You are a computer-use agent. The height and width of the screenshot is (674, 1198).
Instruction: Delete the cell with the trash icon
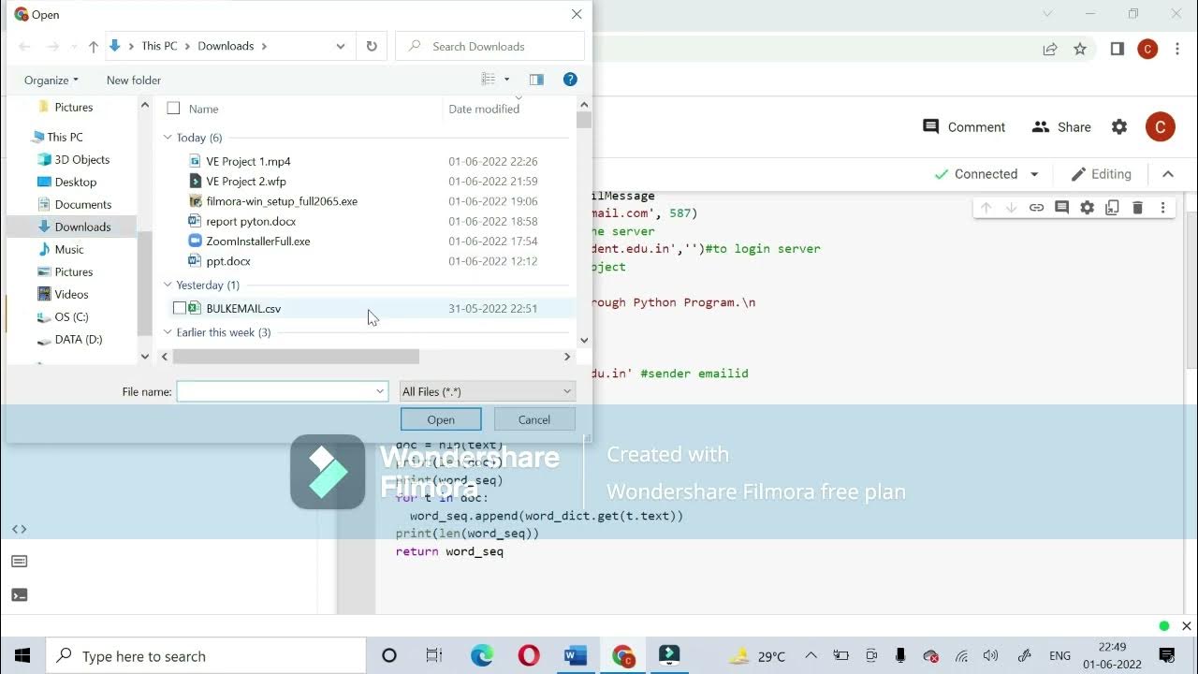coord(1137,208)
